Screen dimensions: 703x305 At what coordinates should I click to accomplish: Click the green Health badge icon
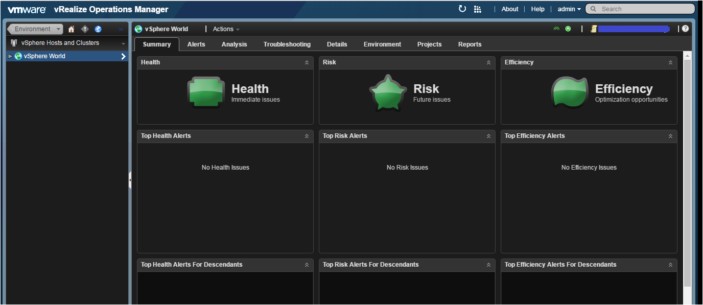point(205,92)
